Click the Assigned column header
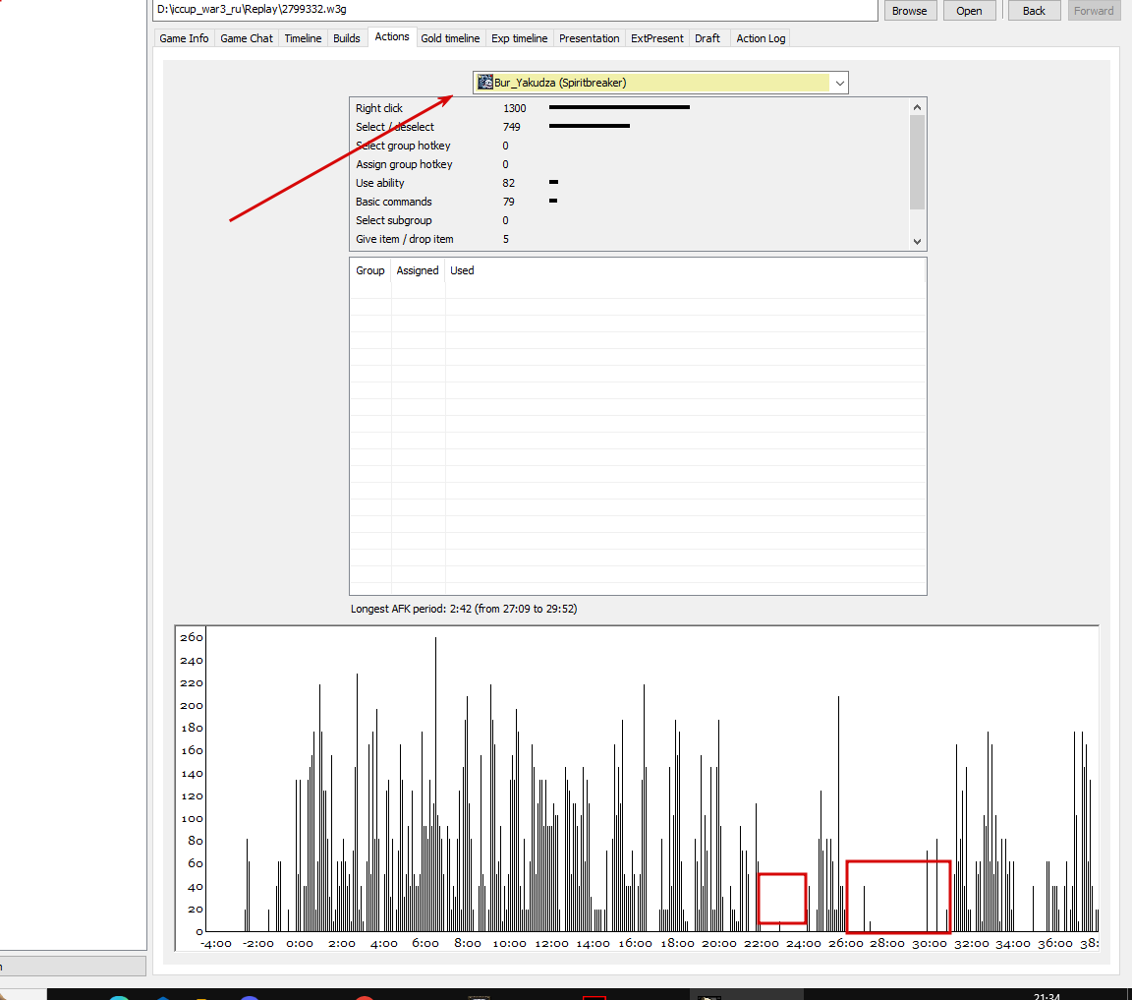The height and width of the screenshot is (1000, 1132). [418, 271]
